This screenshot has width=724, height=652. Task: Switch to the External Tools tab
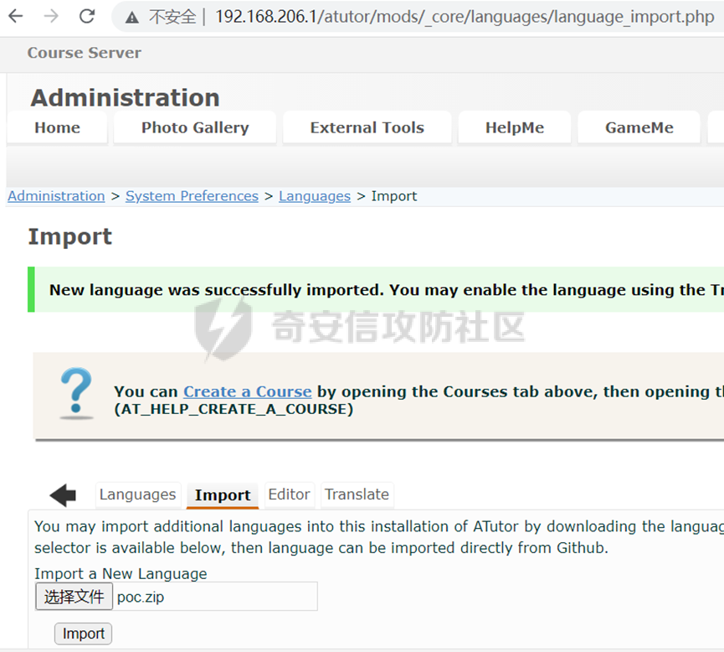(367, 127)
